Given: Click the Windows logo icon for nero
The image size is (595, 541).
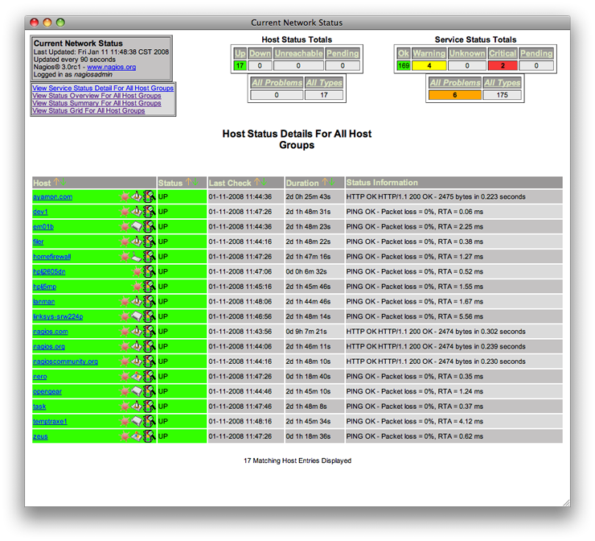Looking at the screenshot, I should (x=137, y=377).
